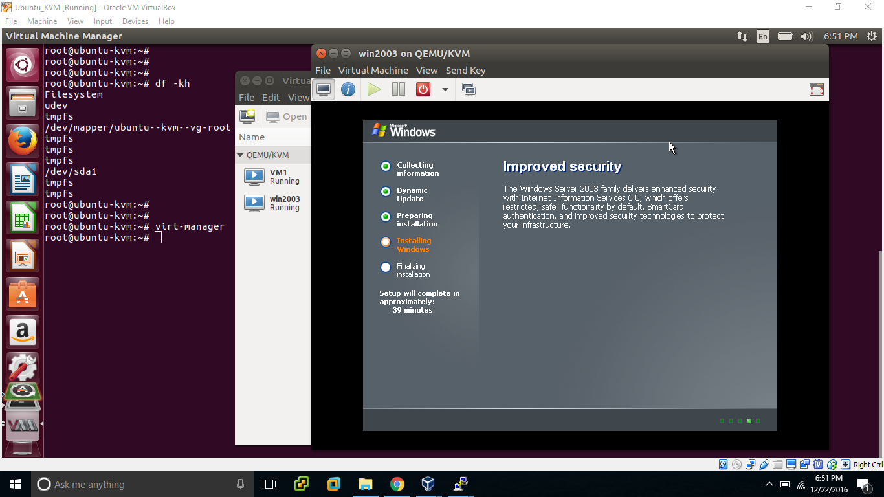The width and height of the screenshot is (884, 497).
Task: Run the VM using the green play icon
Action: [374, 89]
